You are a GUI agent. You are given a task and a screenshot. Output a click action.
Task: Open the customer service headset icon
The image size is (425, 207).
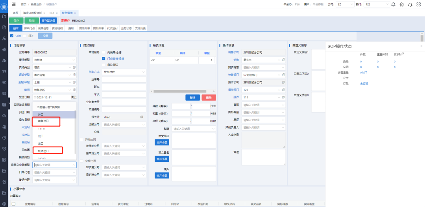tap(410, 4)
